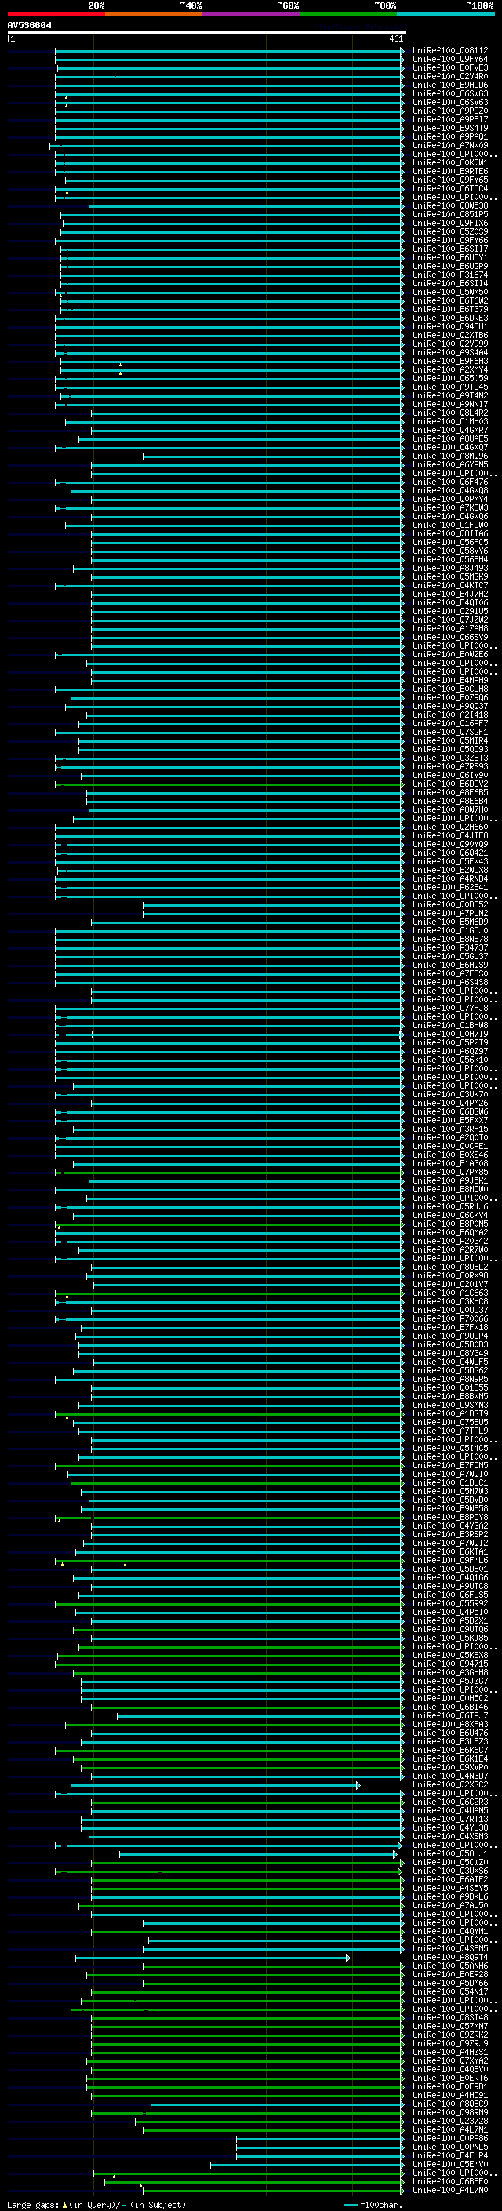The image size is (502, 2211).
Task: Select the UniRef100_A7NX09 label
Action: (x=450, y=145)
